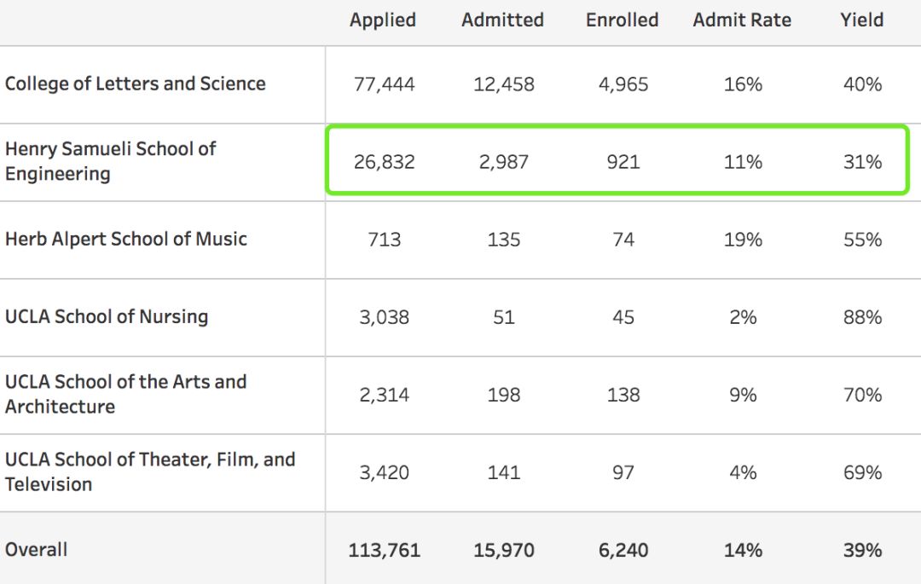This screenshot has height=584, width=921.
Task: Select the Yield column header
Action: pos(861,20)
